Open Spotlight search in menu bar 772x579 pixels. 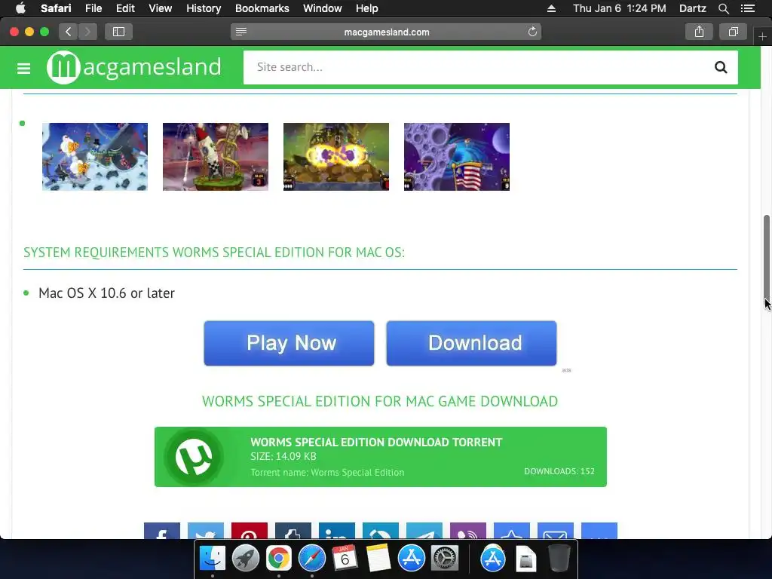coord(723,8)
